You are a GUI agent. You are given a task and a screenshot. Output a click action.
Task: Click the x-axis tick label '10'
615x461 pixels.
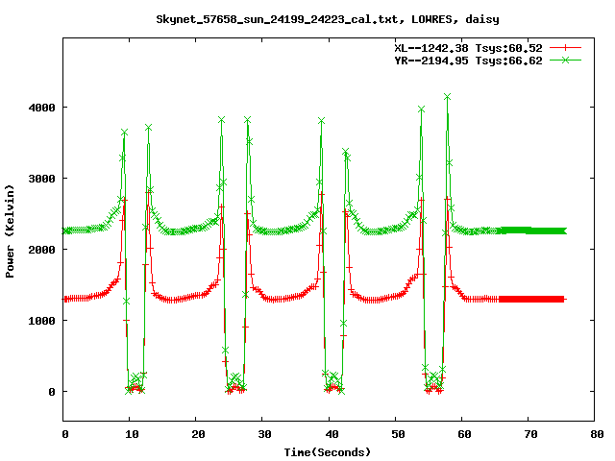(132, 434)
